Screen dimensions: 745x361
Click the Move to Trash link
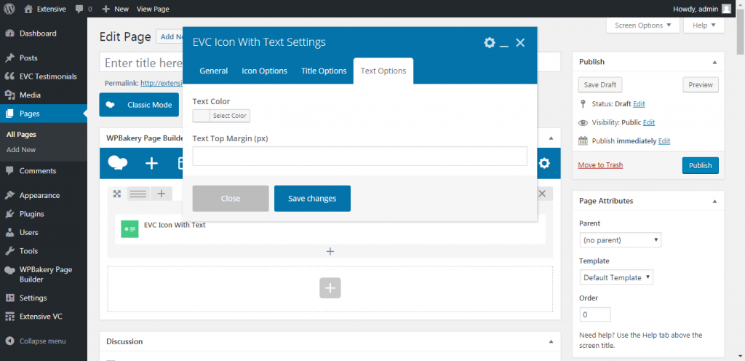click(x=600, y=165)
